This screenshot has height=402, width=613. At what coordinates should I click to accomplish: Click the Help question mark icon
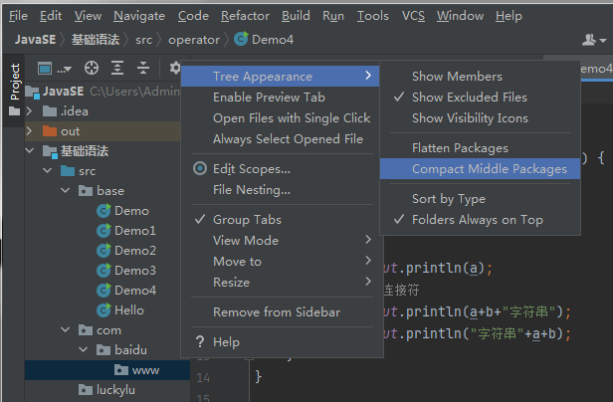click(199, 341)
